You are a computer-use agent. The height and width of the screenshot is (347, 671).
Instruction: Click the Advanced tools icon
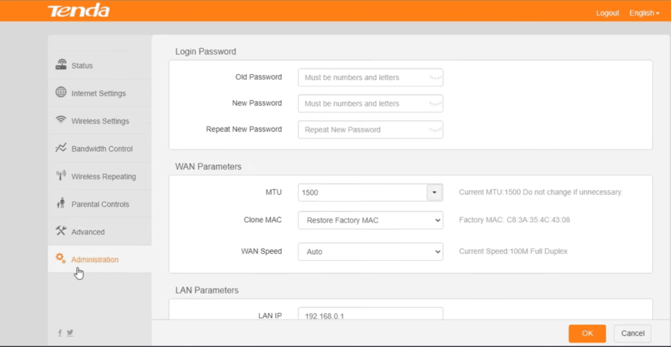(x=61, y=231)
